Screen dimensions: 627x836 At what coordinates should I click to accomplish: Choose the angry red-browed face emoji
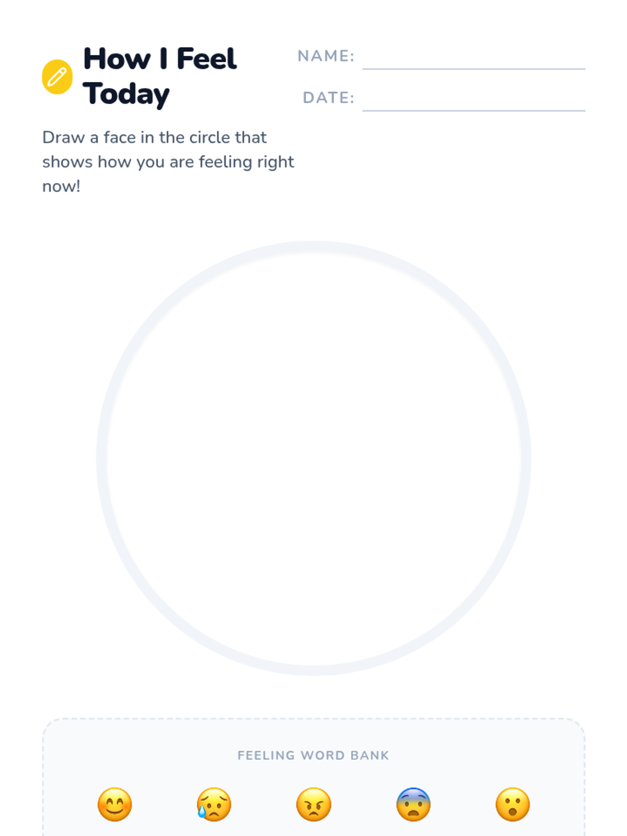click(313, 804)
